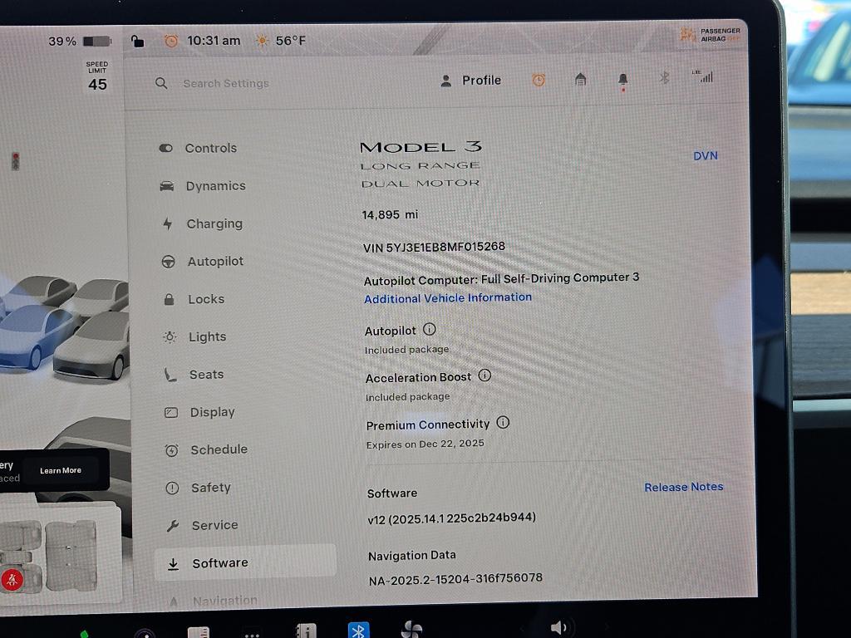The image size is (851, 638).
Task: Select the Autopilot settings section
Action: (x=219, y=261)
